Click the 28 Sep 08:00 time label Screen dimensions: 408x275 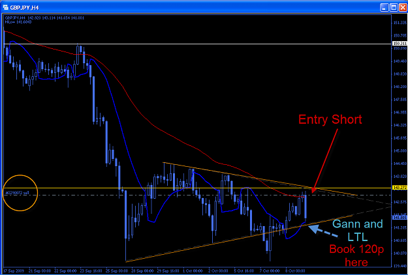pyautogui.click(x=142, y=270)
